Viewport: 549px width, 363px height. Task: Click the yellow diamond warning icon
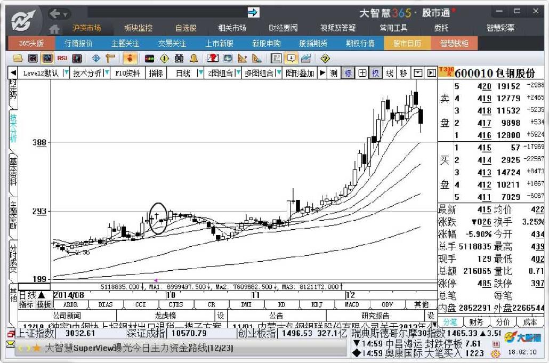tap(164, 59)
